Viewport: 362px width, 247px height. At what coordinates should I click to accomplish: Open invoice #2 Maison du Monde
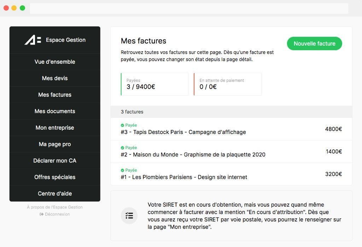(x=231, y=152)
